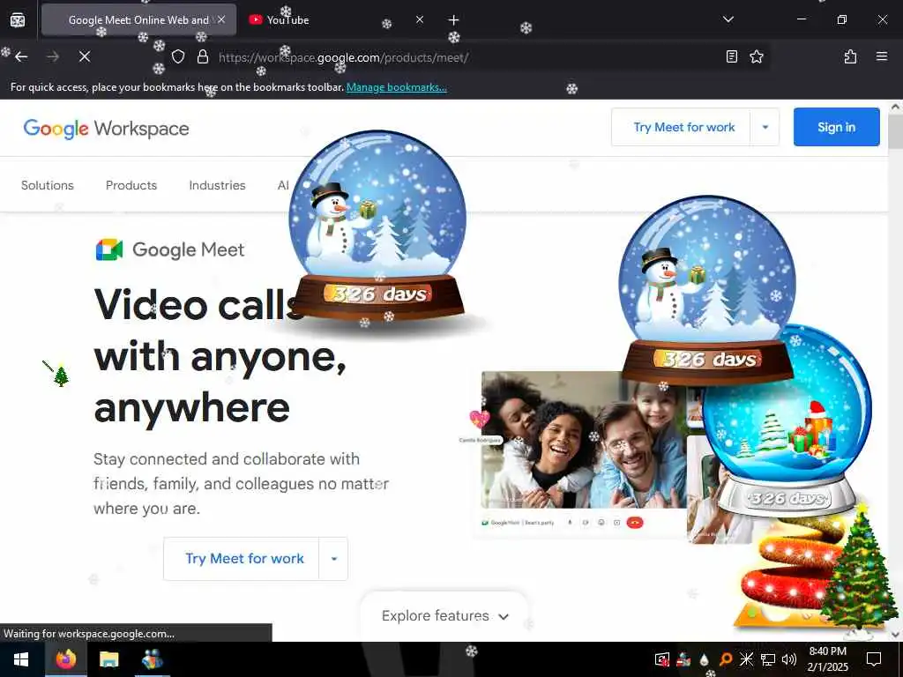Close the Google Meet tab

click(221, 19)
